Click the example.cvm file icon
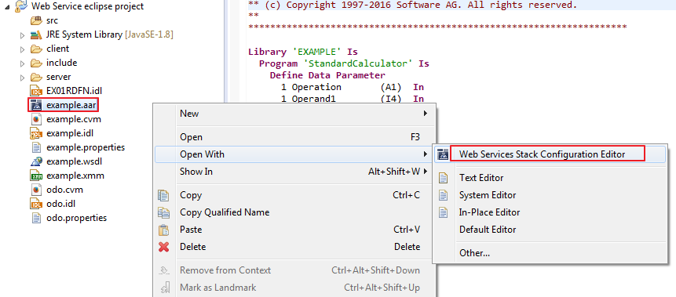The height and width of the screenshot is (297, 676). point(36,119)
